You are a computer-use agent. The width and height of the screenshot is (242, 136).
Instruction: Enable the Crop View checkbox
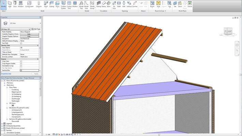(21, 62)
